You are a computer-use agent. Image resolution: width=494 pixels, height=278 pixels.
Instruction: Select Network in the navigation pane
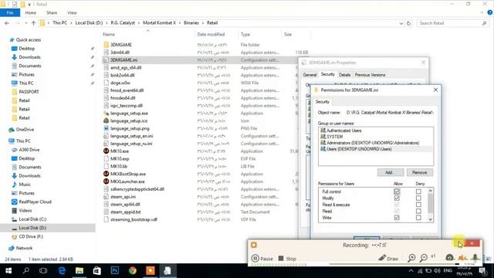24,248
